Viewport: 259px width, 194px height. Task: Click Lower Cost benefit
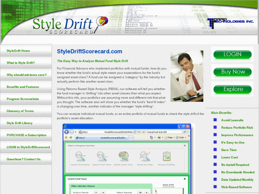click(x=229, y=157)
